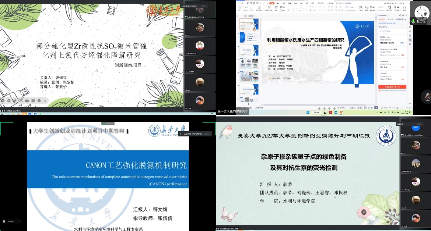Click the play button in slideshow control bar

coord(8,100)
